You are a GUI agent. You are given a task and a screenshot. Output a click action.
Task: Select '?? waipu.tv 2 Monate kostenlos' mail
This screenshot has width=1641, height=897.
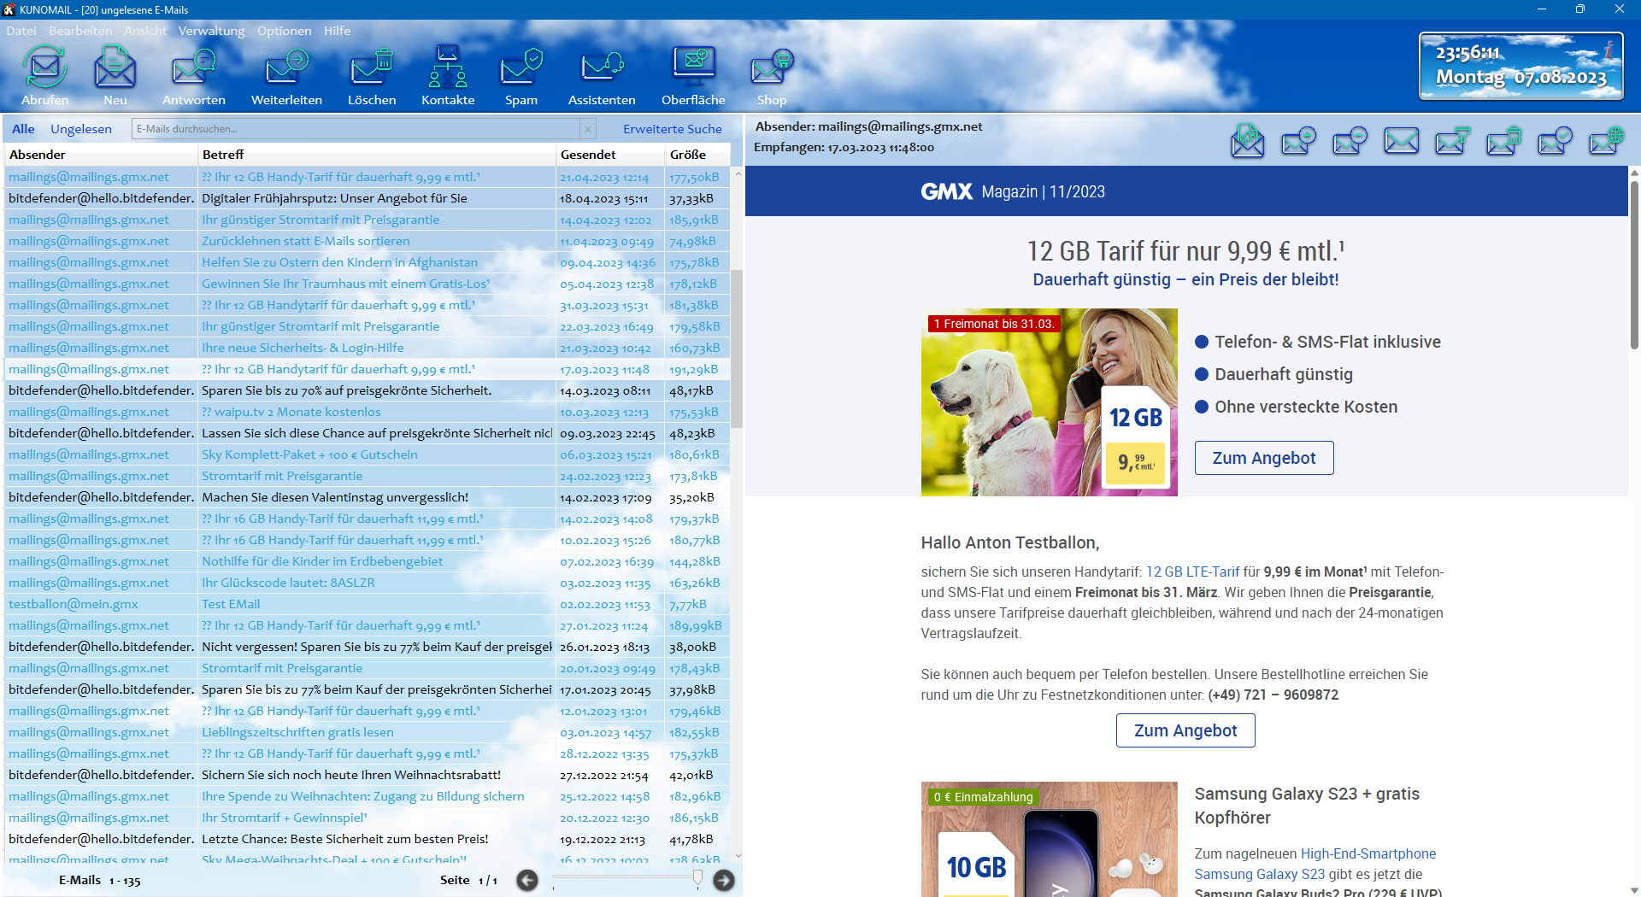(x=368, y=412)
